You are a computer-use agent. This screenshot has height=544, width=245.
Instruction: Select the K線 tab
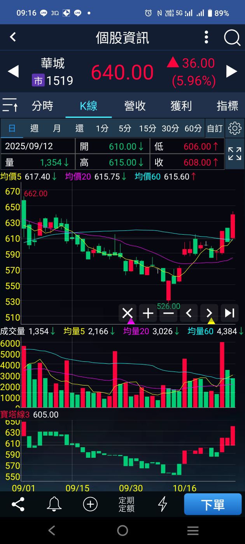coord(89,106)
